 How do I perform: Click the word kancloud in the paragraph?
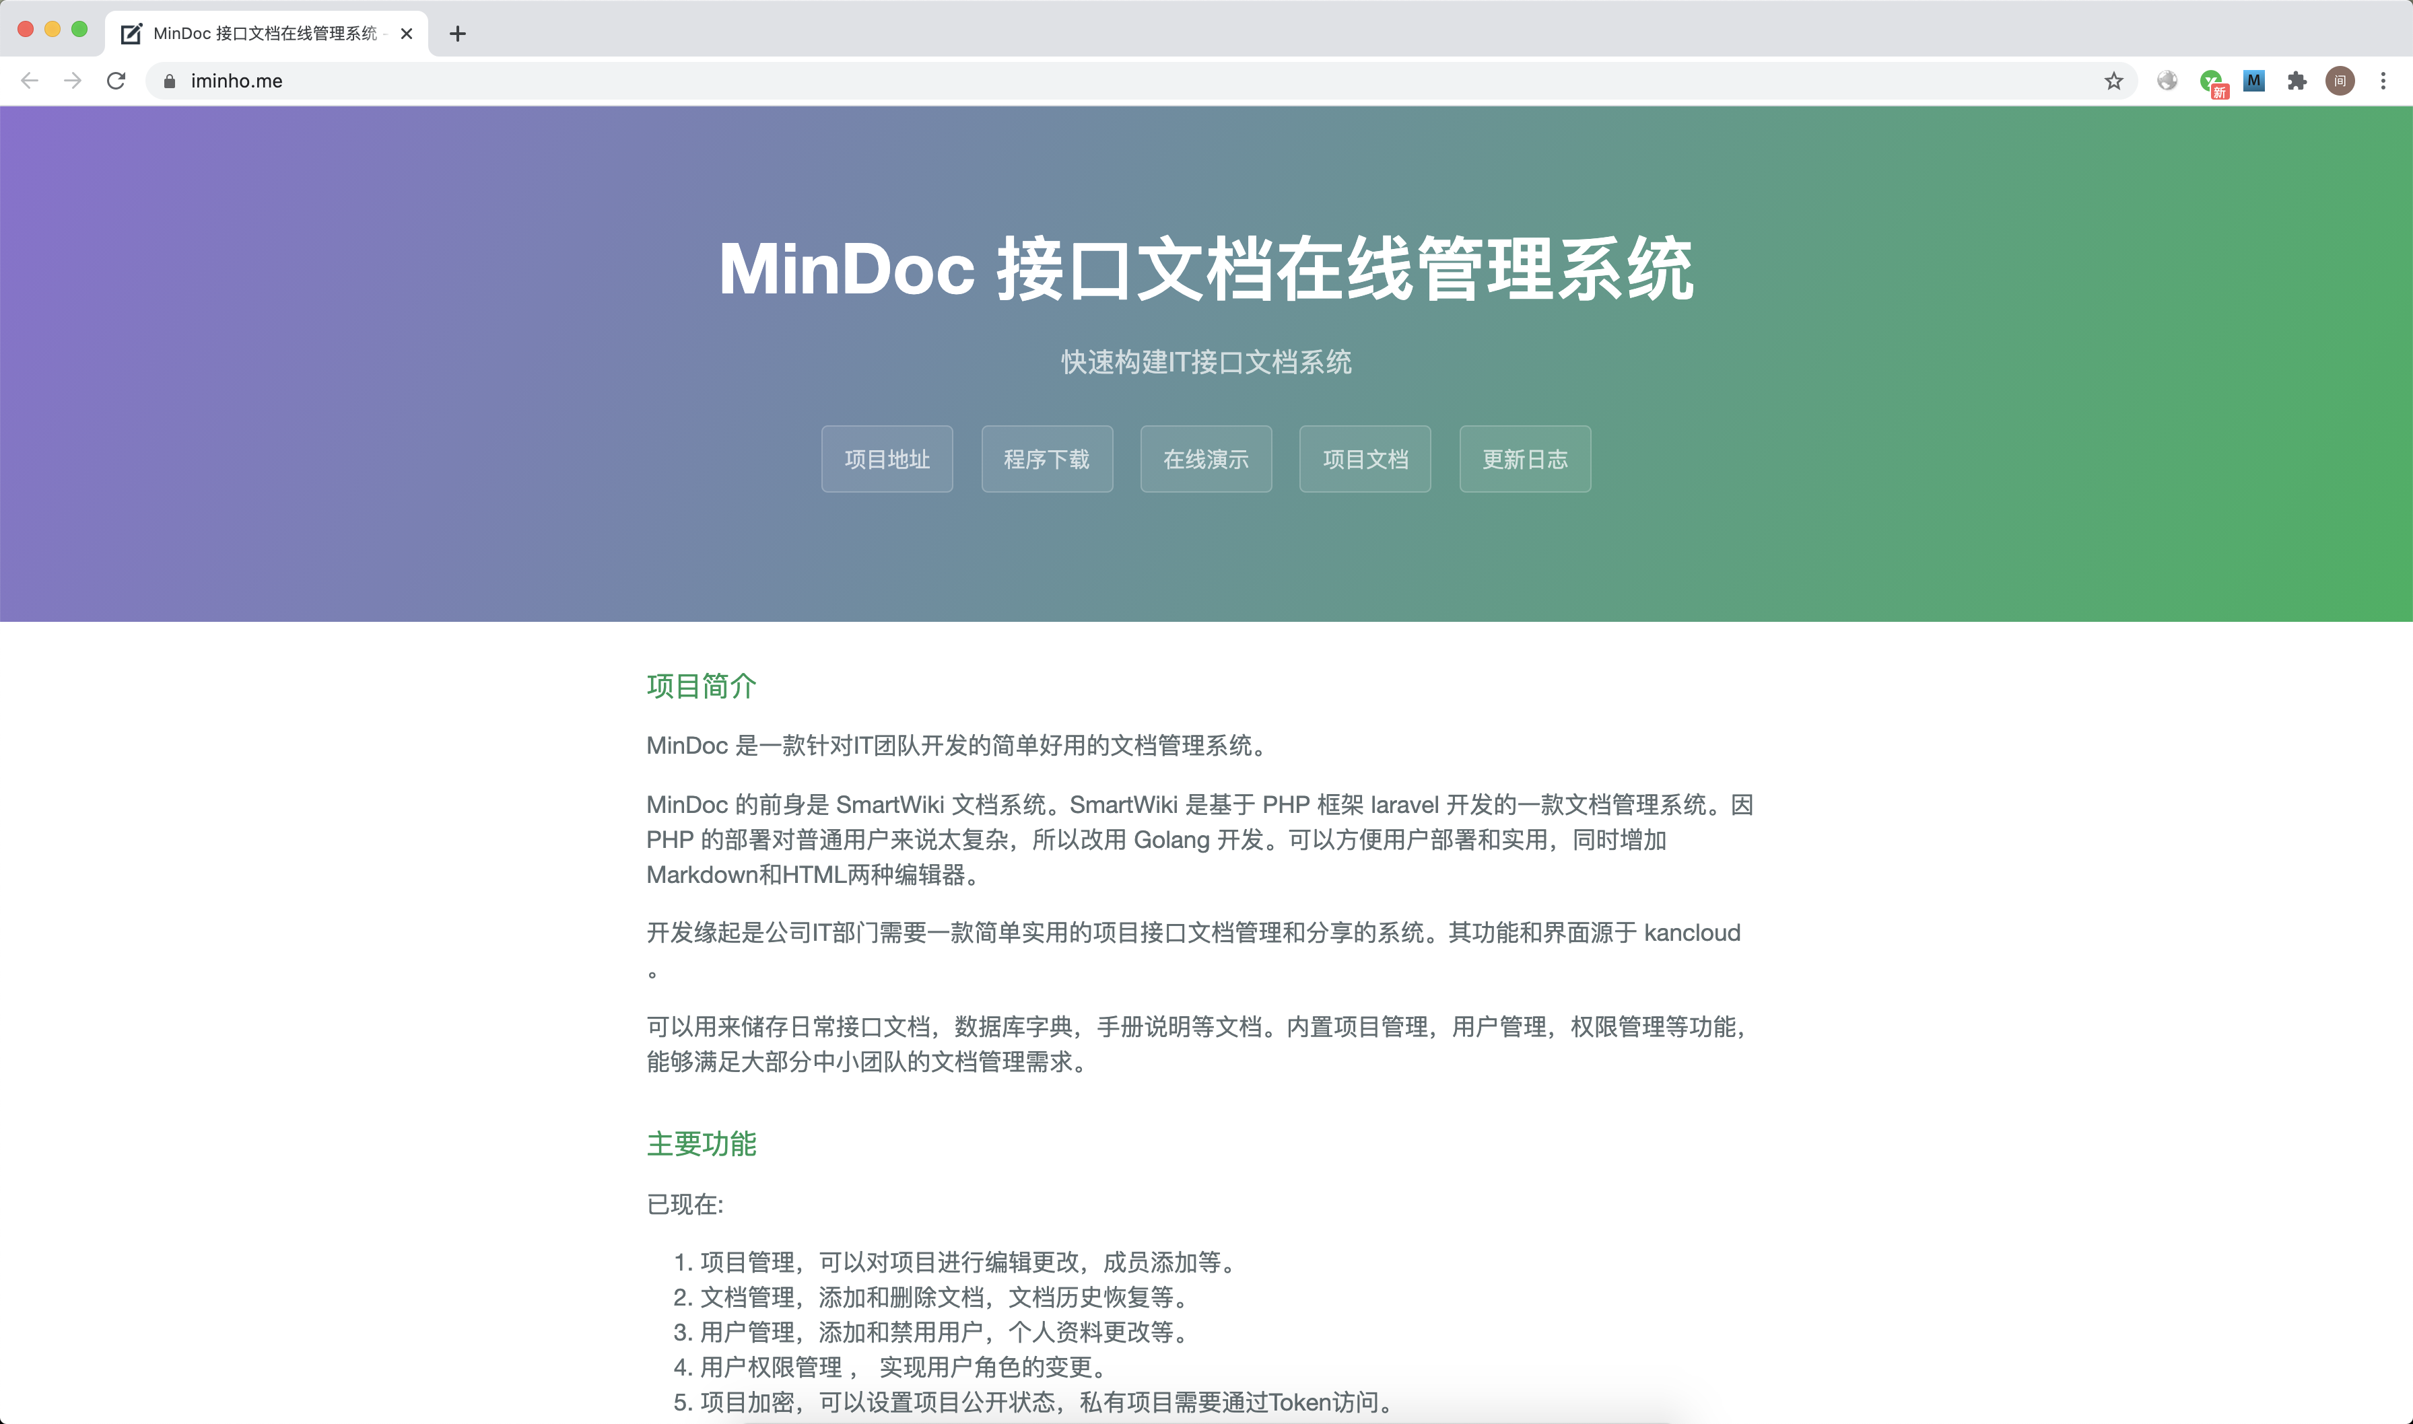tap(1692, 933)
